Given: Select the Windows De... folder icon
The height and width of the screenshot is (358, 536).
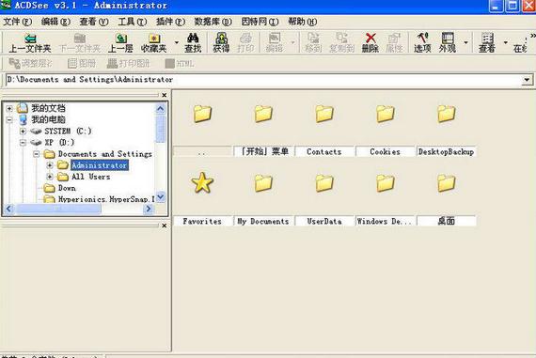Looking at the screenshot, I should click(385, 183).
